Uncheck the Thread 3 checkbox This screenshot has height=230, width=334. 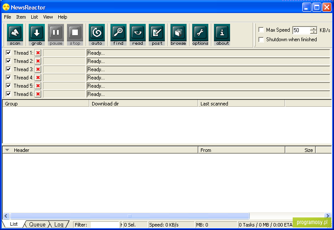[x=8, y=69]
